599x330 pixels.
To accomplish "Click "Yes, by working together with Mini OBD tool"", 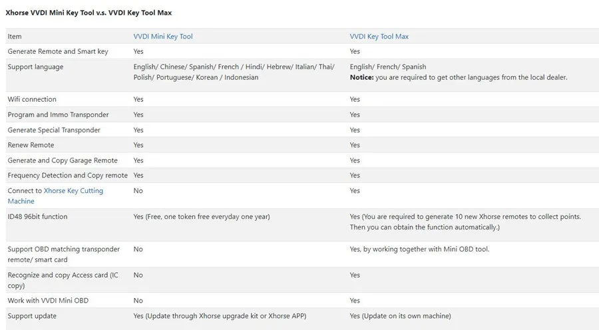I will pyautogui.click(x=419, y=249).
